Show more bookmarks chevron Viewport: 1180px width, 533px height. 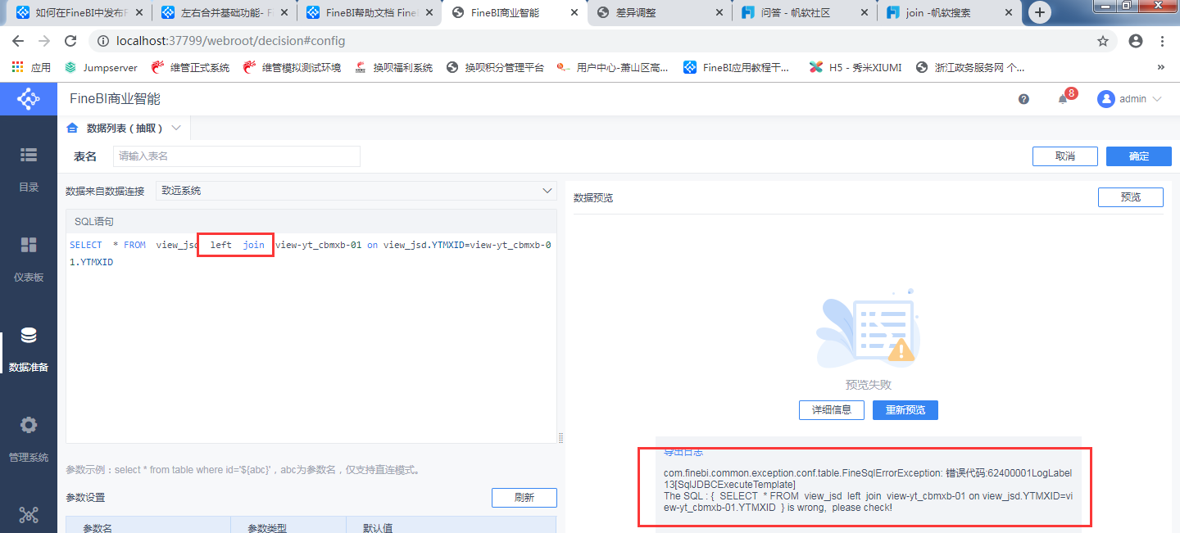[1161, 68]
